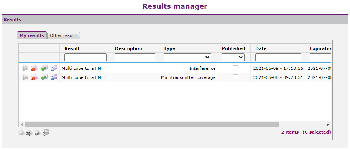Click green check folder icon in Multitransmitter row

[44, 77]
